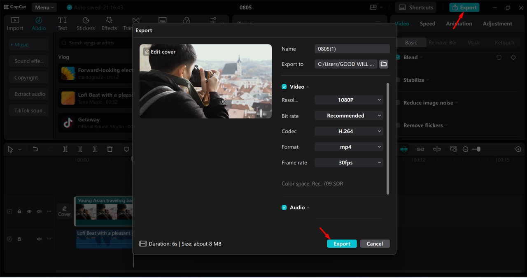Image resolution: width=527 pixels, height=278 pixels.
Task: Switch to the Stickers tab
Action: coord(86,24)
